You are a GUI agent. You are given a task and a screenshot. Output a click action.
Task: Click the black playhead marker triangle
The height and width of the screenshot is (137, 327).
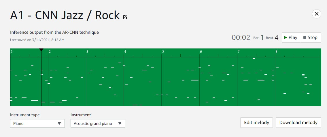click(x=41, y=50)
